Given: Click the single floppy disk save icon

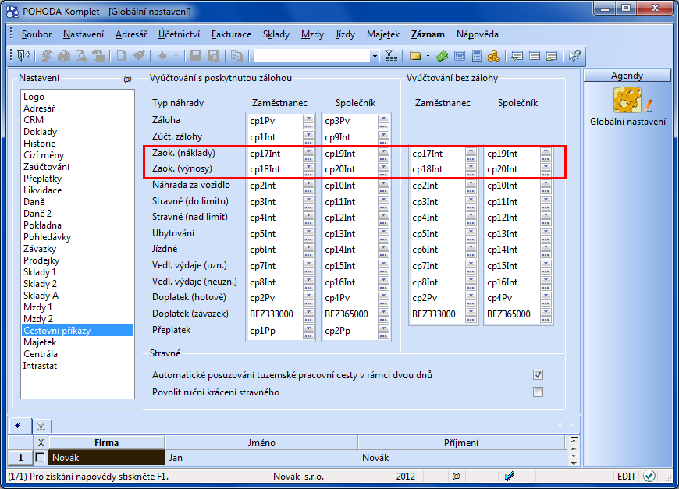Looking at the screenshot, I should pos(196,55).
